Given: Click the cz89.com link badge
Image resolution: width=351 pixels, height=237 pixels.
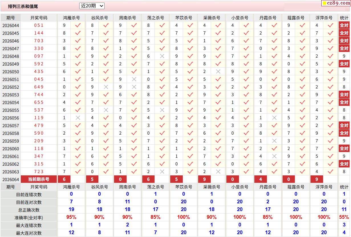Looking at the screenshot, I should pyautogui.click(x=336, y=3).
